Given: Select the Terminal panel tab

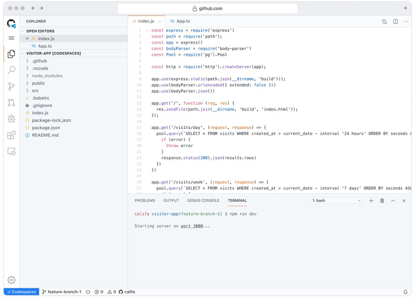Looking at the screenshot, I should coord(237,201).
